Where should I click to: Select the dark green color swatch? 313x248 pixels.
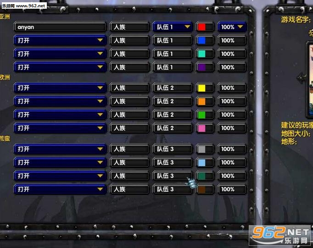(x=201, y=176)
